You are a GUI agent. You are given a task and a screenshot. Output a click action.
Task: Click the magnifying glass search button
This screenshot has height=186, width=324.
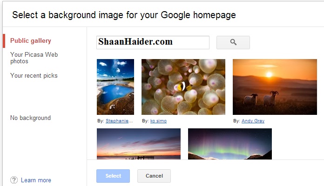coord(233,42)
